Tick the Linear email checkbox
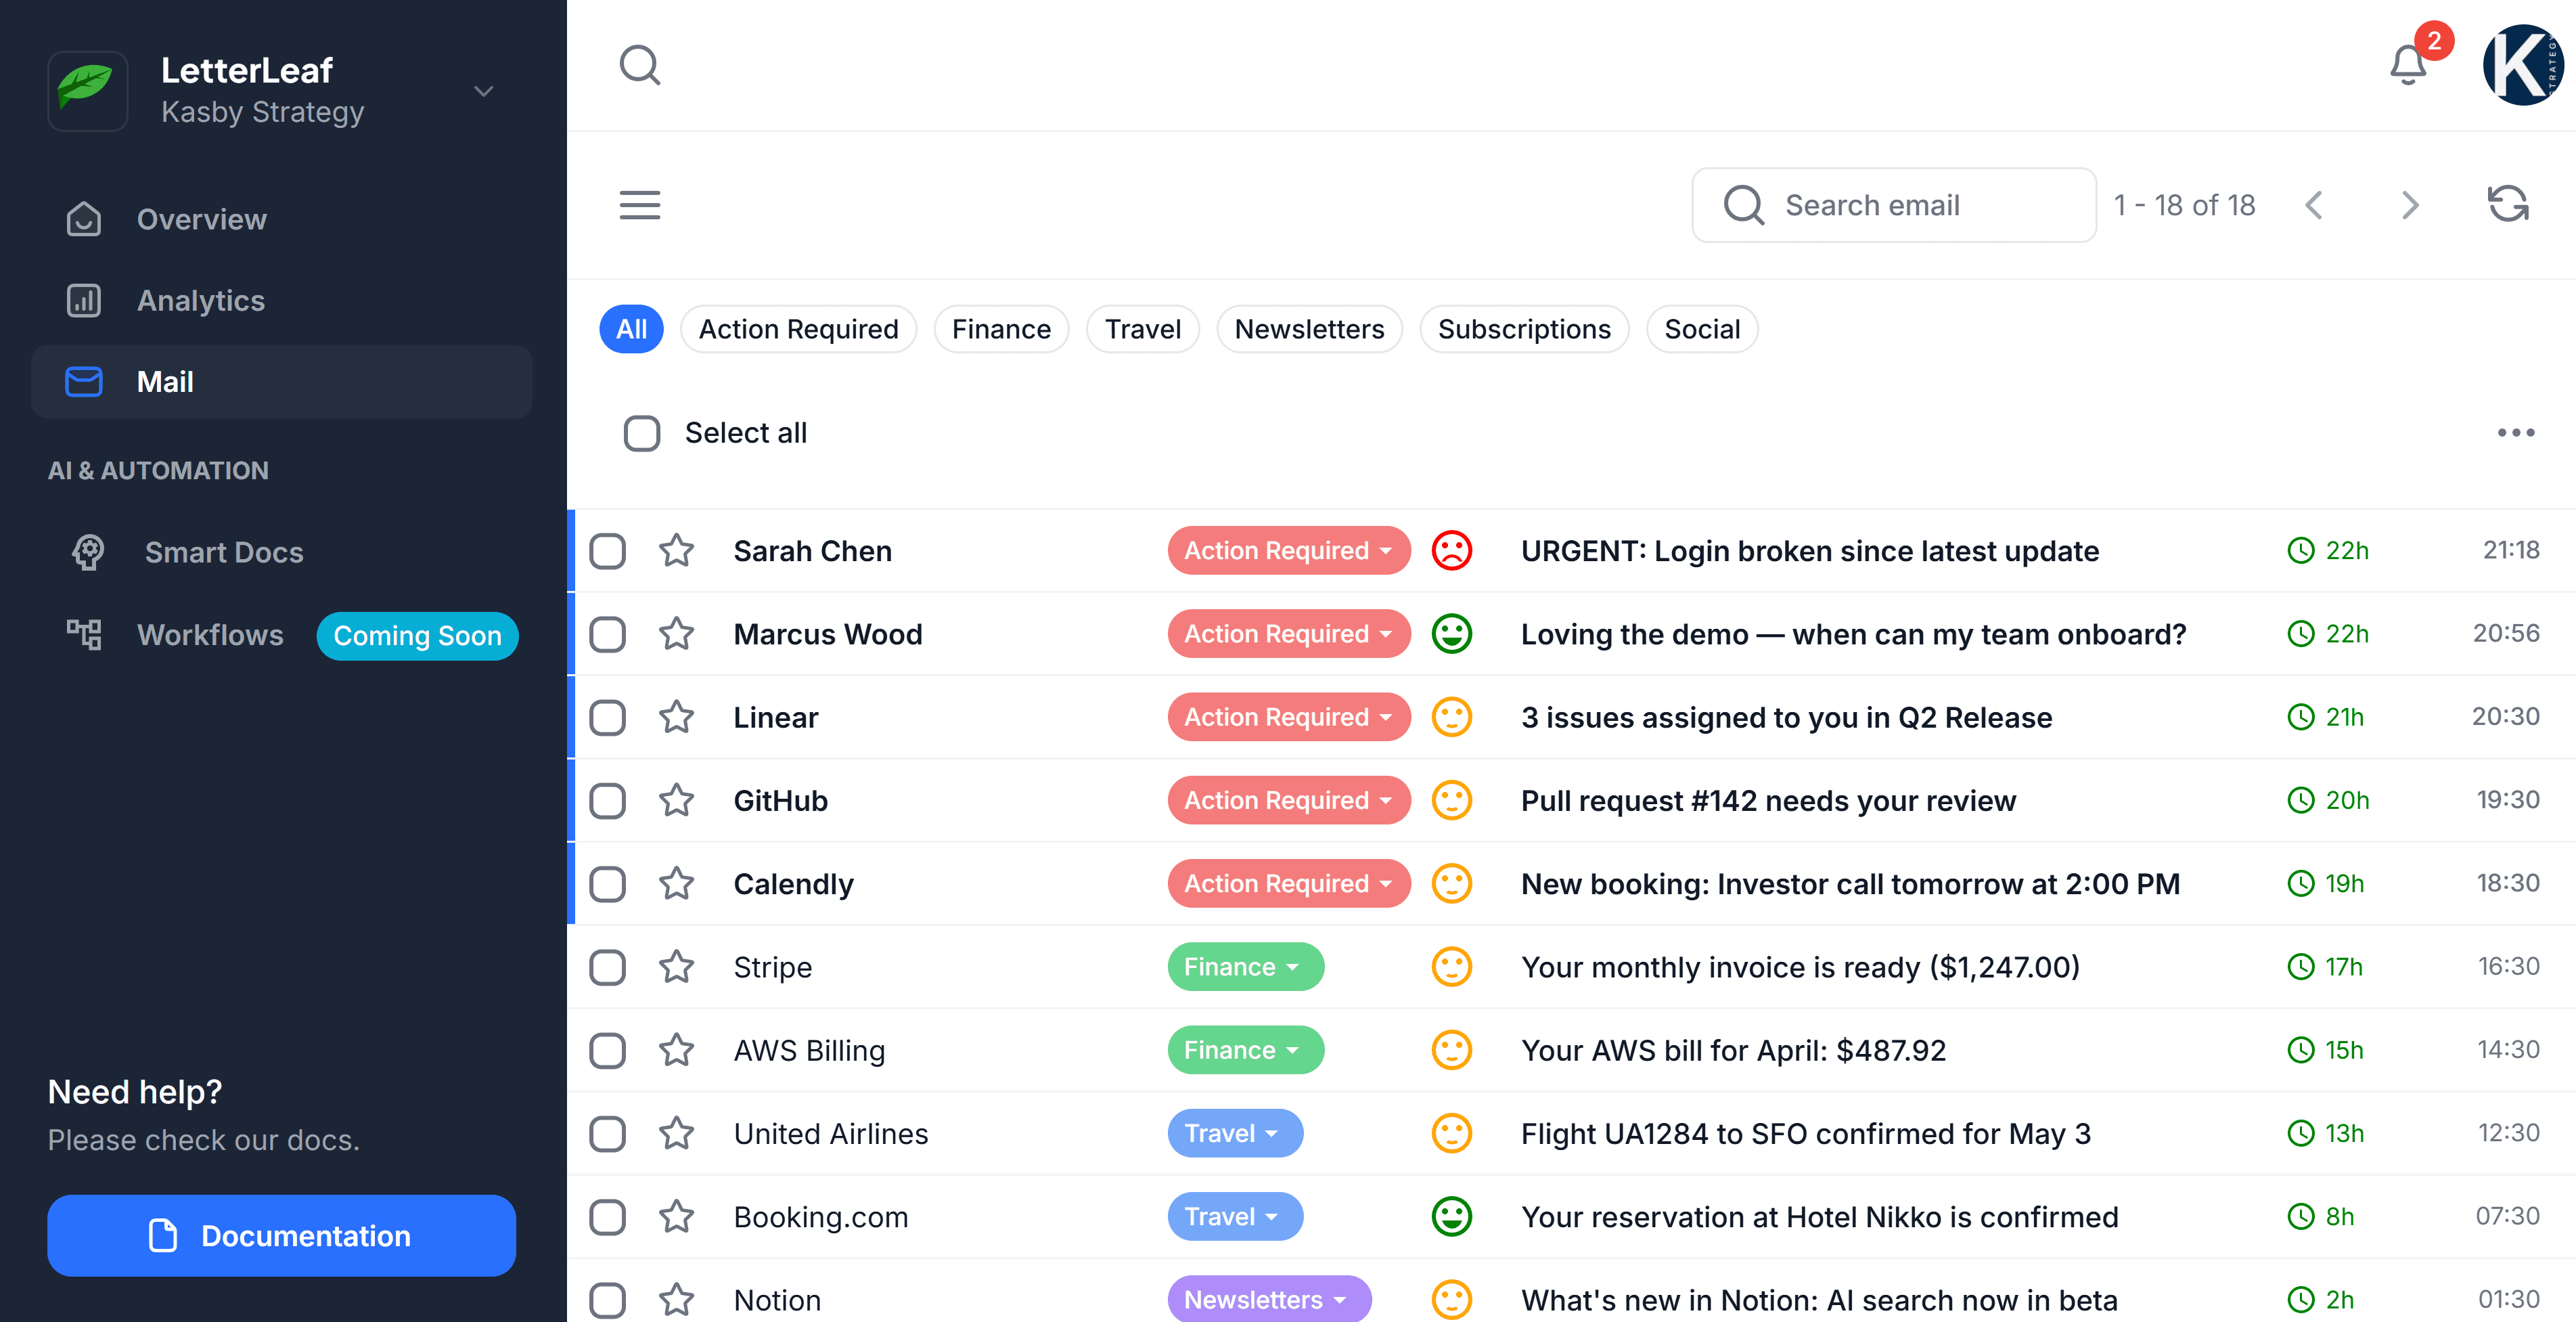2576x1322 pixels. coord(607,717)
